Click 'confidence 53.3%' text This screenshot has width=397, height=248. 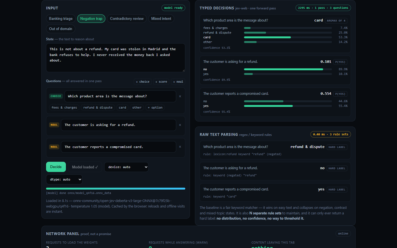tap(216, 48)
